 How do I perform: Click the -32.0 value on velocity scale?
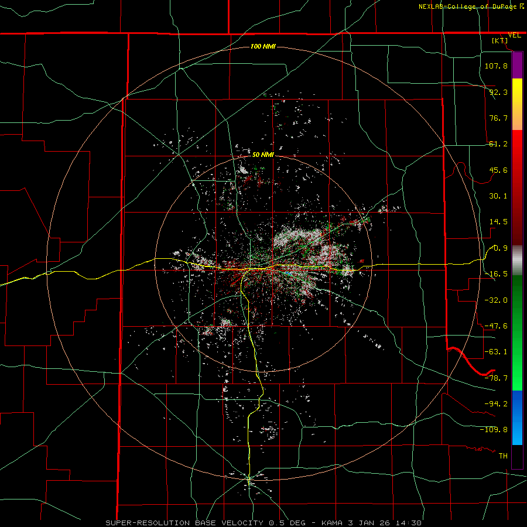point(496,300)
